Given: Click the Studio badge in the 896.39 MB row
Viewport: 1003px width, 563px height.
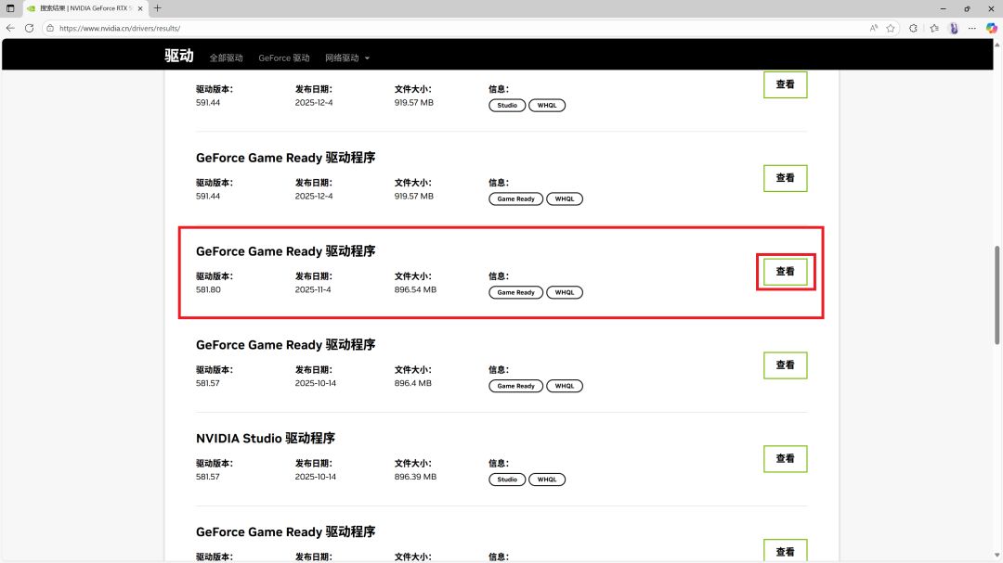Looking at the screenshot, I should point(507,480).
